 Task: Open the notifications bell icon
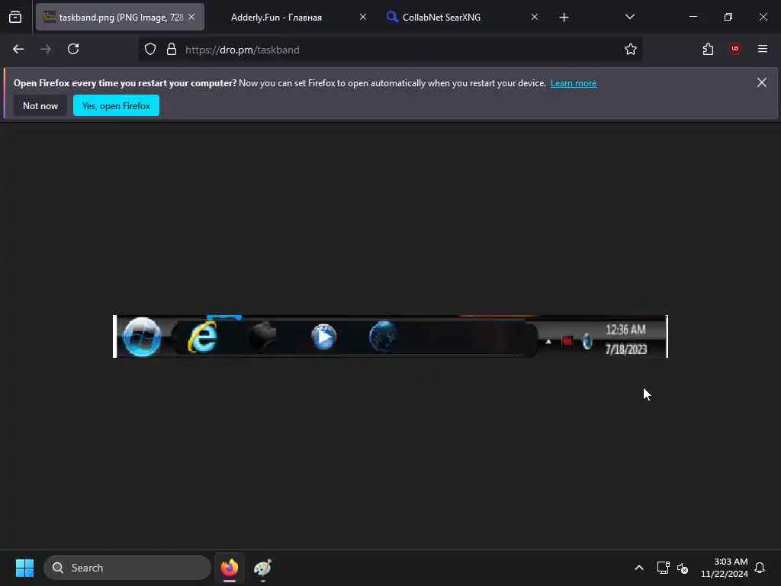760,568
